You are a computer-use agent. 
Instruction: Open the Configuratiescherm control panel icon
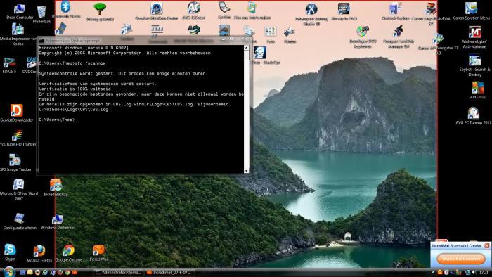point(20,221)
